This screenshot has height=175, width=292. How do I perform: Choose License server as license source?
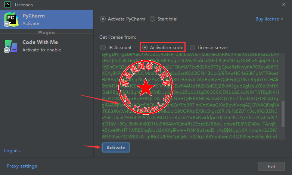192,48
